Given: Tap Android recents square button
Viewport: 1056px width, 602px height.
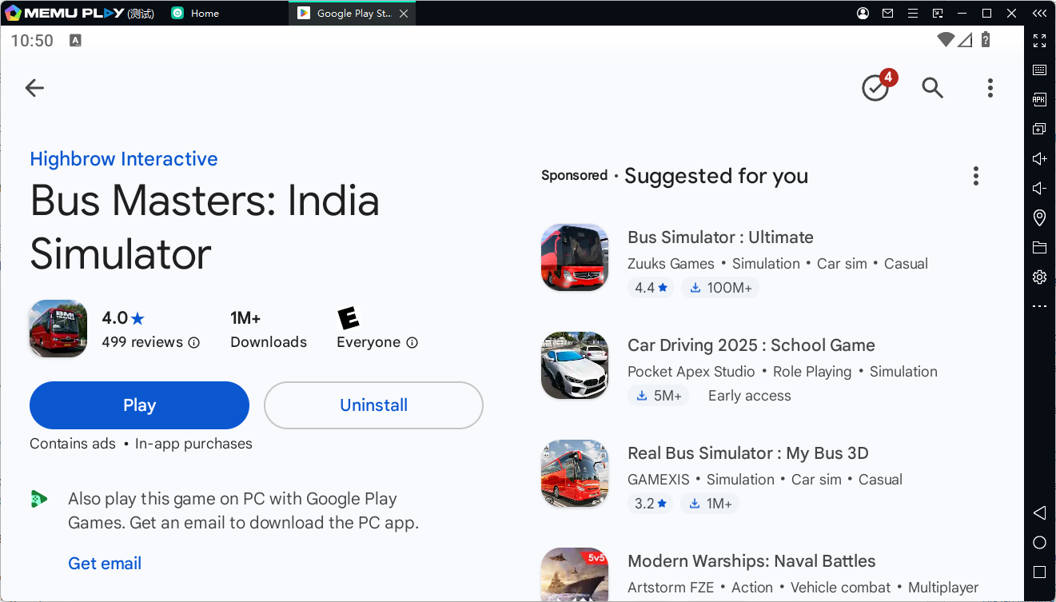Looking at the screenshot, I should coord(1039,572).
